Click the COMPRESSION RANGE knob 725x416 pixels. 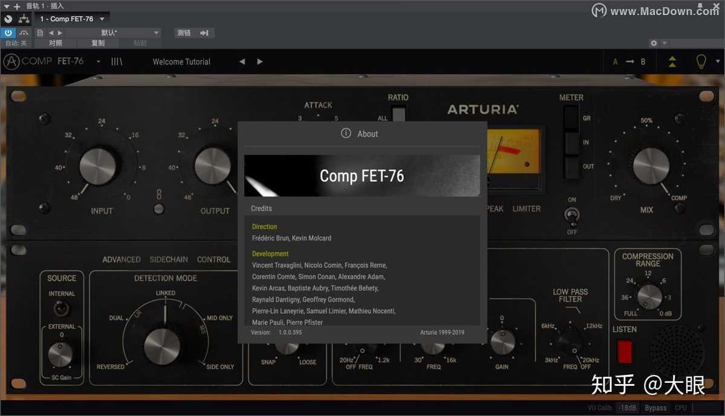click(649, 297)
